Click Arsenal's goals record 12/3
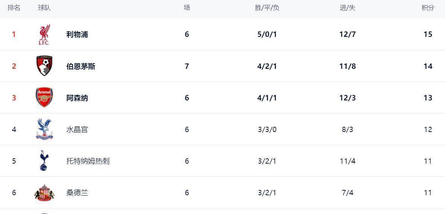This screenshot has height=214, width=445. (x=348, y=98)
